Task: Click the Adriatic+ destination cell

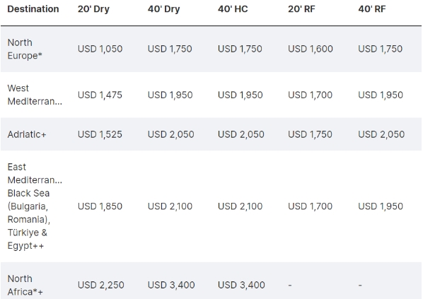Action: click(27, 134)
